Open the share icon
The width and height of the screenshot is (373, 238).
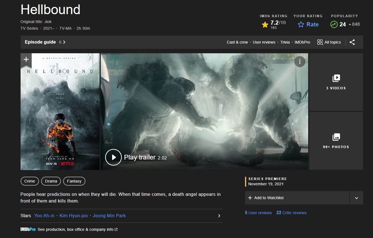[x=352, y=42]
